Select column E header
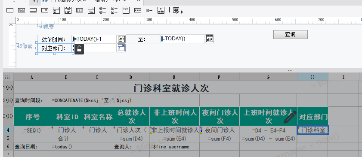The height and width of the screenshot is (157, 362). tap(174, 77)
